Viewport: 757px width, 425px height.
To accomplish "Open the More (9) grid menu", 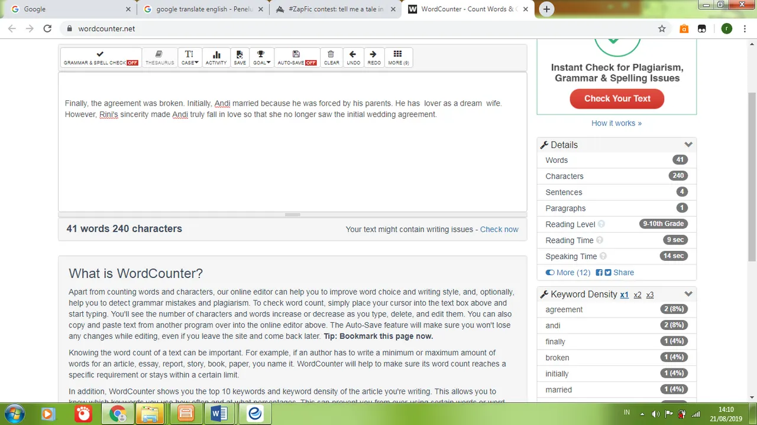I will (x=398, y=57).
